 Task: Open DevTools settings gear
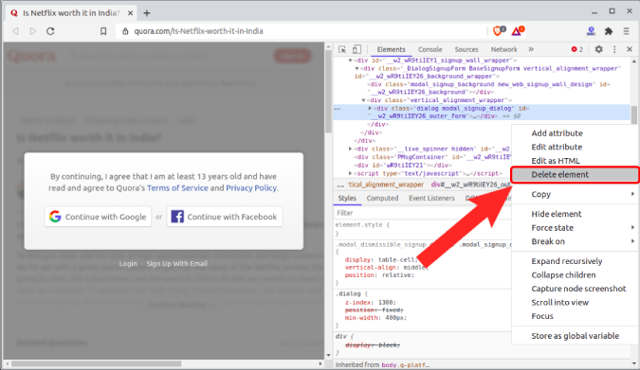[x=599, y=49]
